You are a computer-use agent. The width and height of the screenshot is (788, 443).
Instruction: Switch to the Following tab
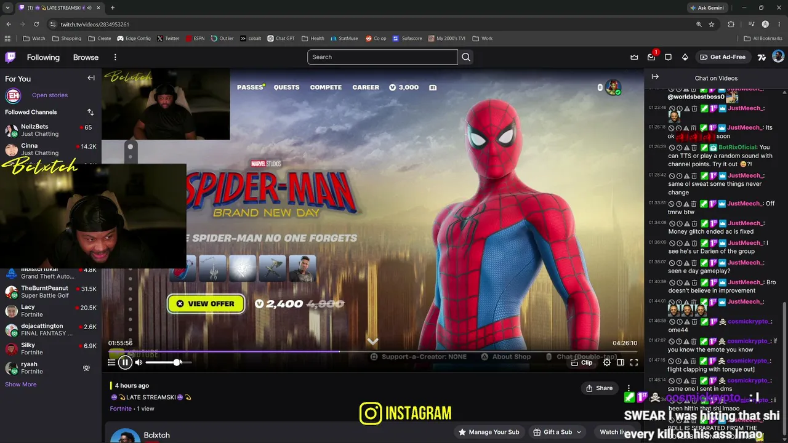[43, 57]
